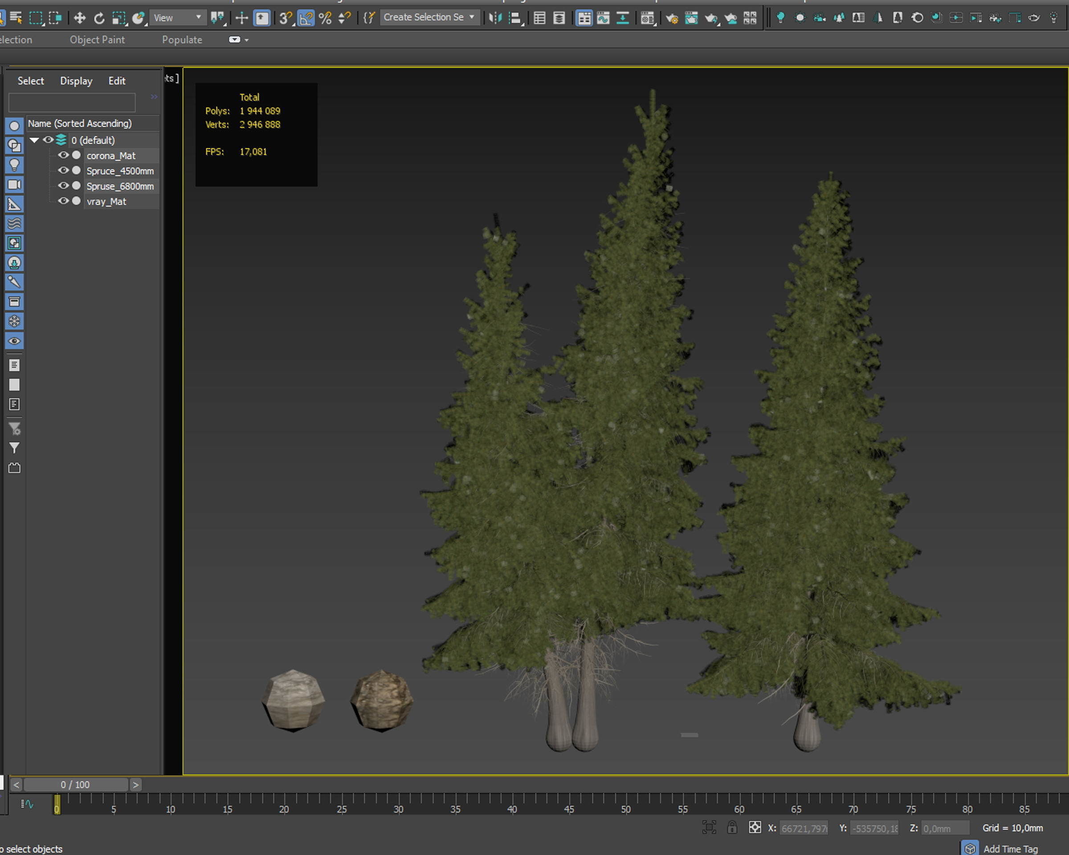Select Spruce_4500mm in the explorer
1069x855 pixels.
pos(120,171)
